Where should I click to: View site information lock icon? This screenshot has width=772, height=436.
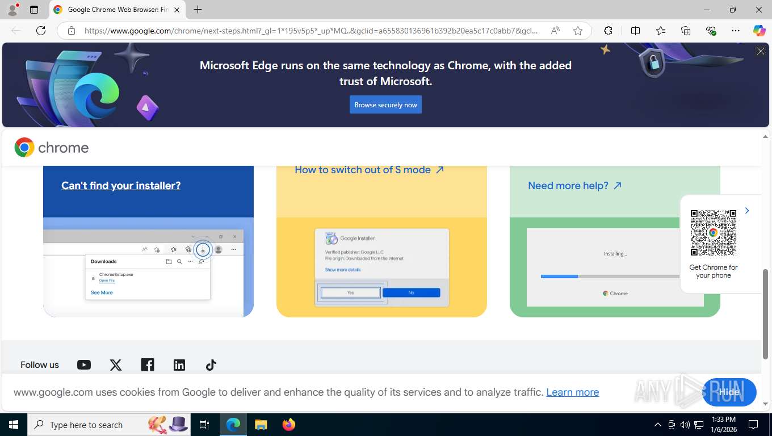(71, 31)
